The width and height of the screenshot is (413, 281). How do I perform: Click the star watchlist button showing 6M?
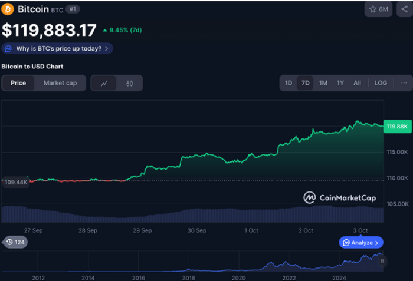click(x=378, y=9)
